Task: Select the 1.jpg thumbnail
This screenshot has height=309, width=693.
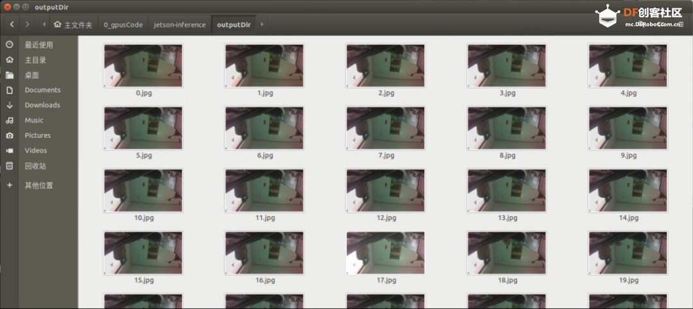Action: pos(264,66)
